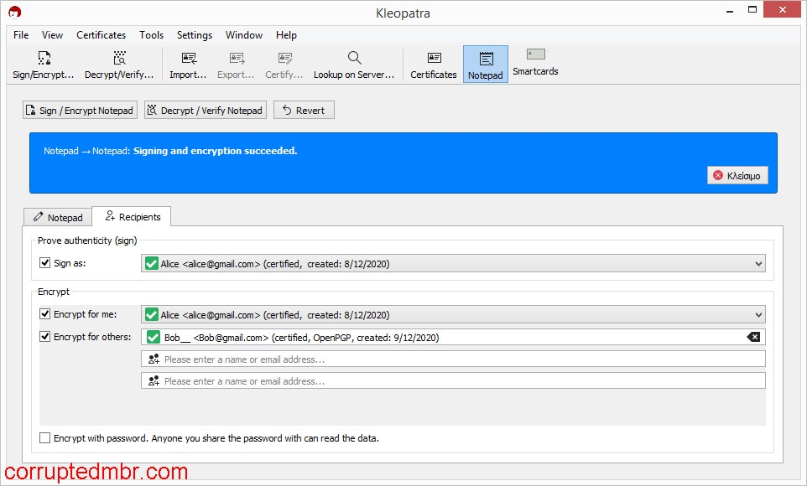Open the Import certificates tool
Screen dimensions: 807x486
tap(188, 63)
